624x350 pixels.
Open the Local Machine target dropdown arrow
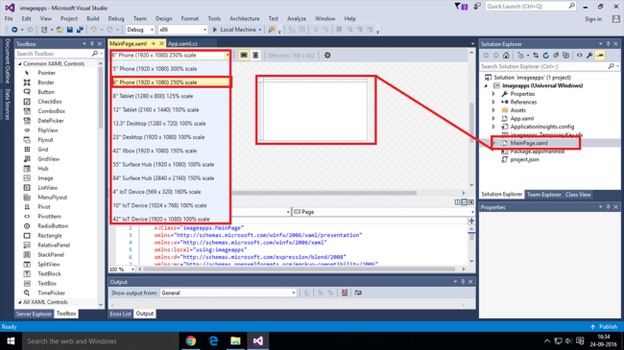pyautogui.click(x=260, y=30)
